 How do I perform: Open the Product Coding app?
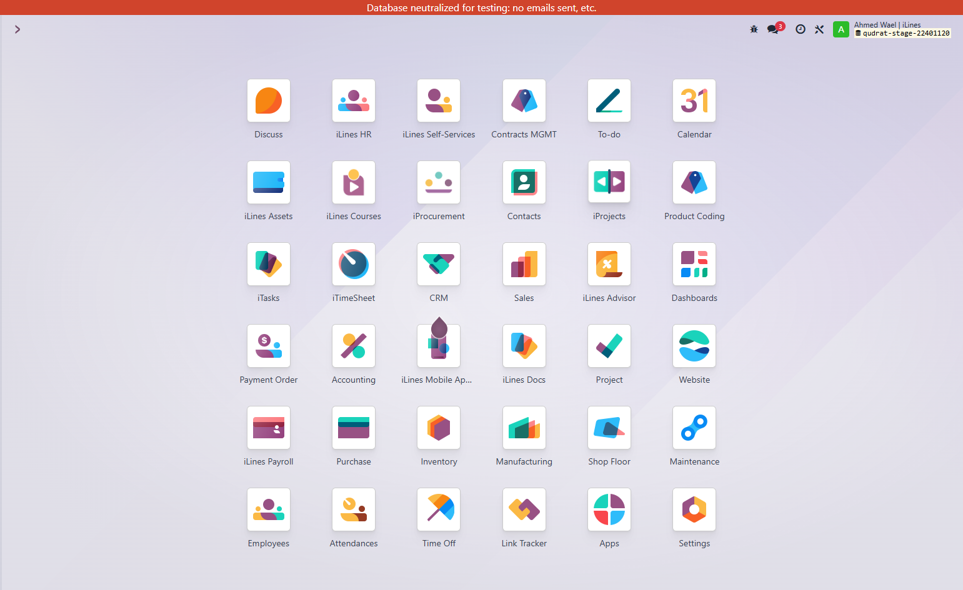(x=694, y=182)
